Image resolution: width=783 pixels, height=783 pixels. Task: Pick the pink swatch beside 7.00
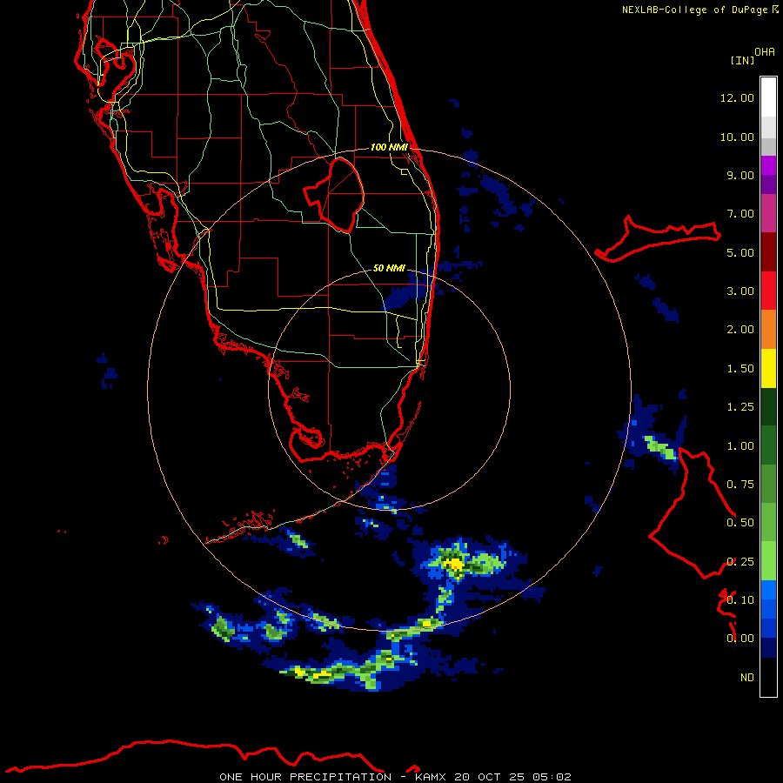(x=768, y=213)
